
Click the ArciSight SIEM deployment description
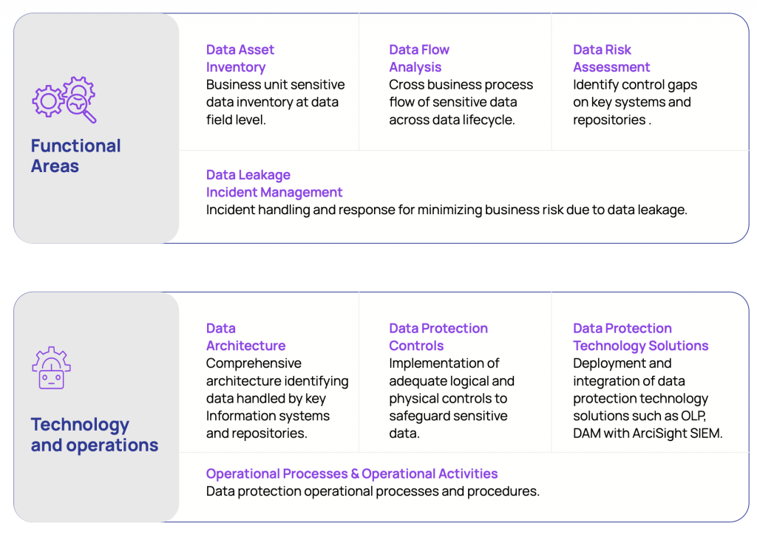[647, 398]
